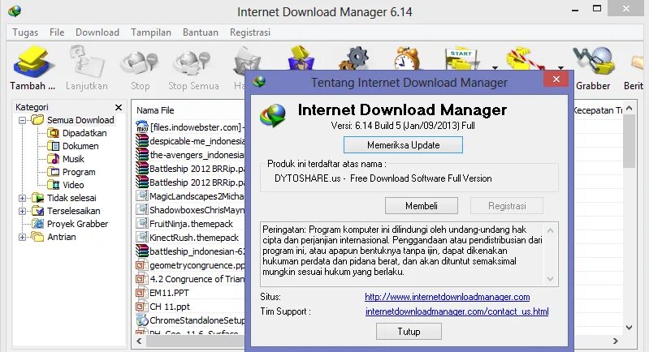Viewport: 649px width, 352px height.
Task: Click the horizontal scrollbar left arrow
Action: pyautogui.click(x=139, y=341)
